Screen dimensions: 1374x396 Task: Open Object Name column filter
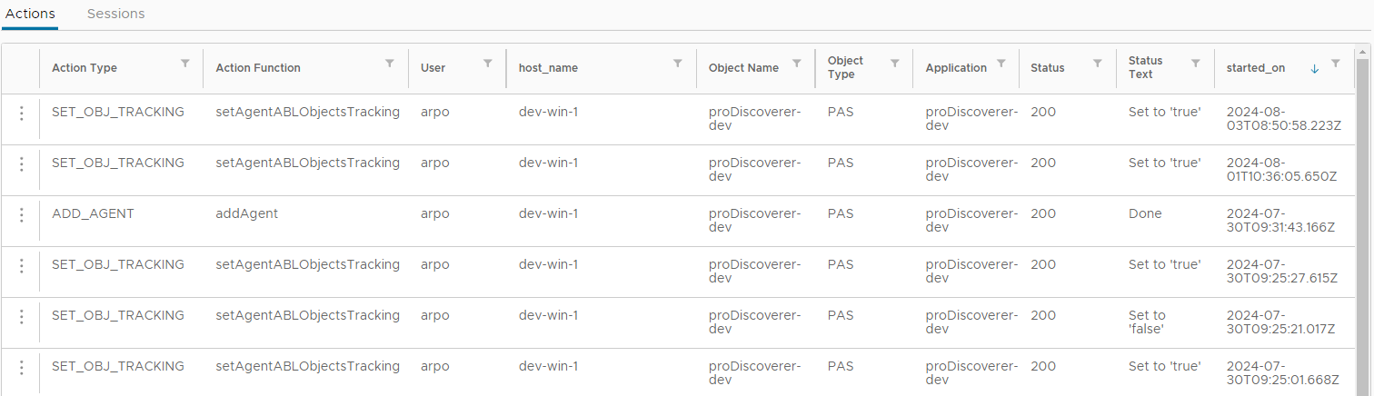point(797,64)
